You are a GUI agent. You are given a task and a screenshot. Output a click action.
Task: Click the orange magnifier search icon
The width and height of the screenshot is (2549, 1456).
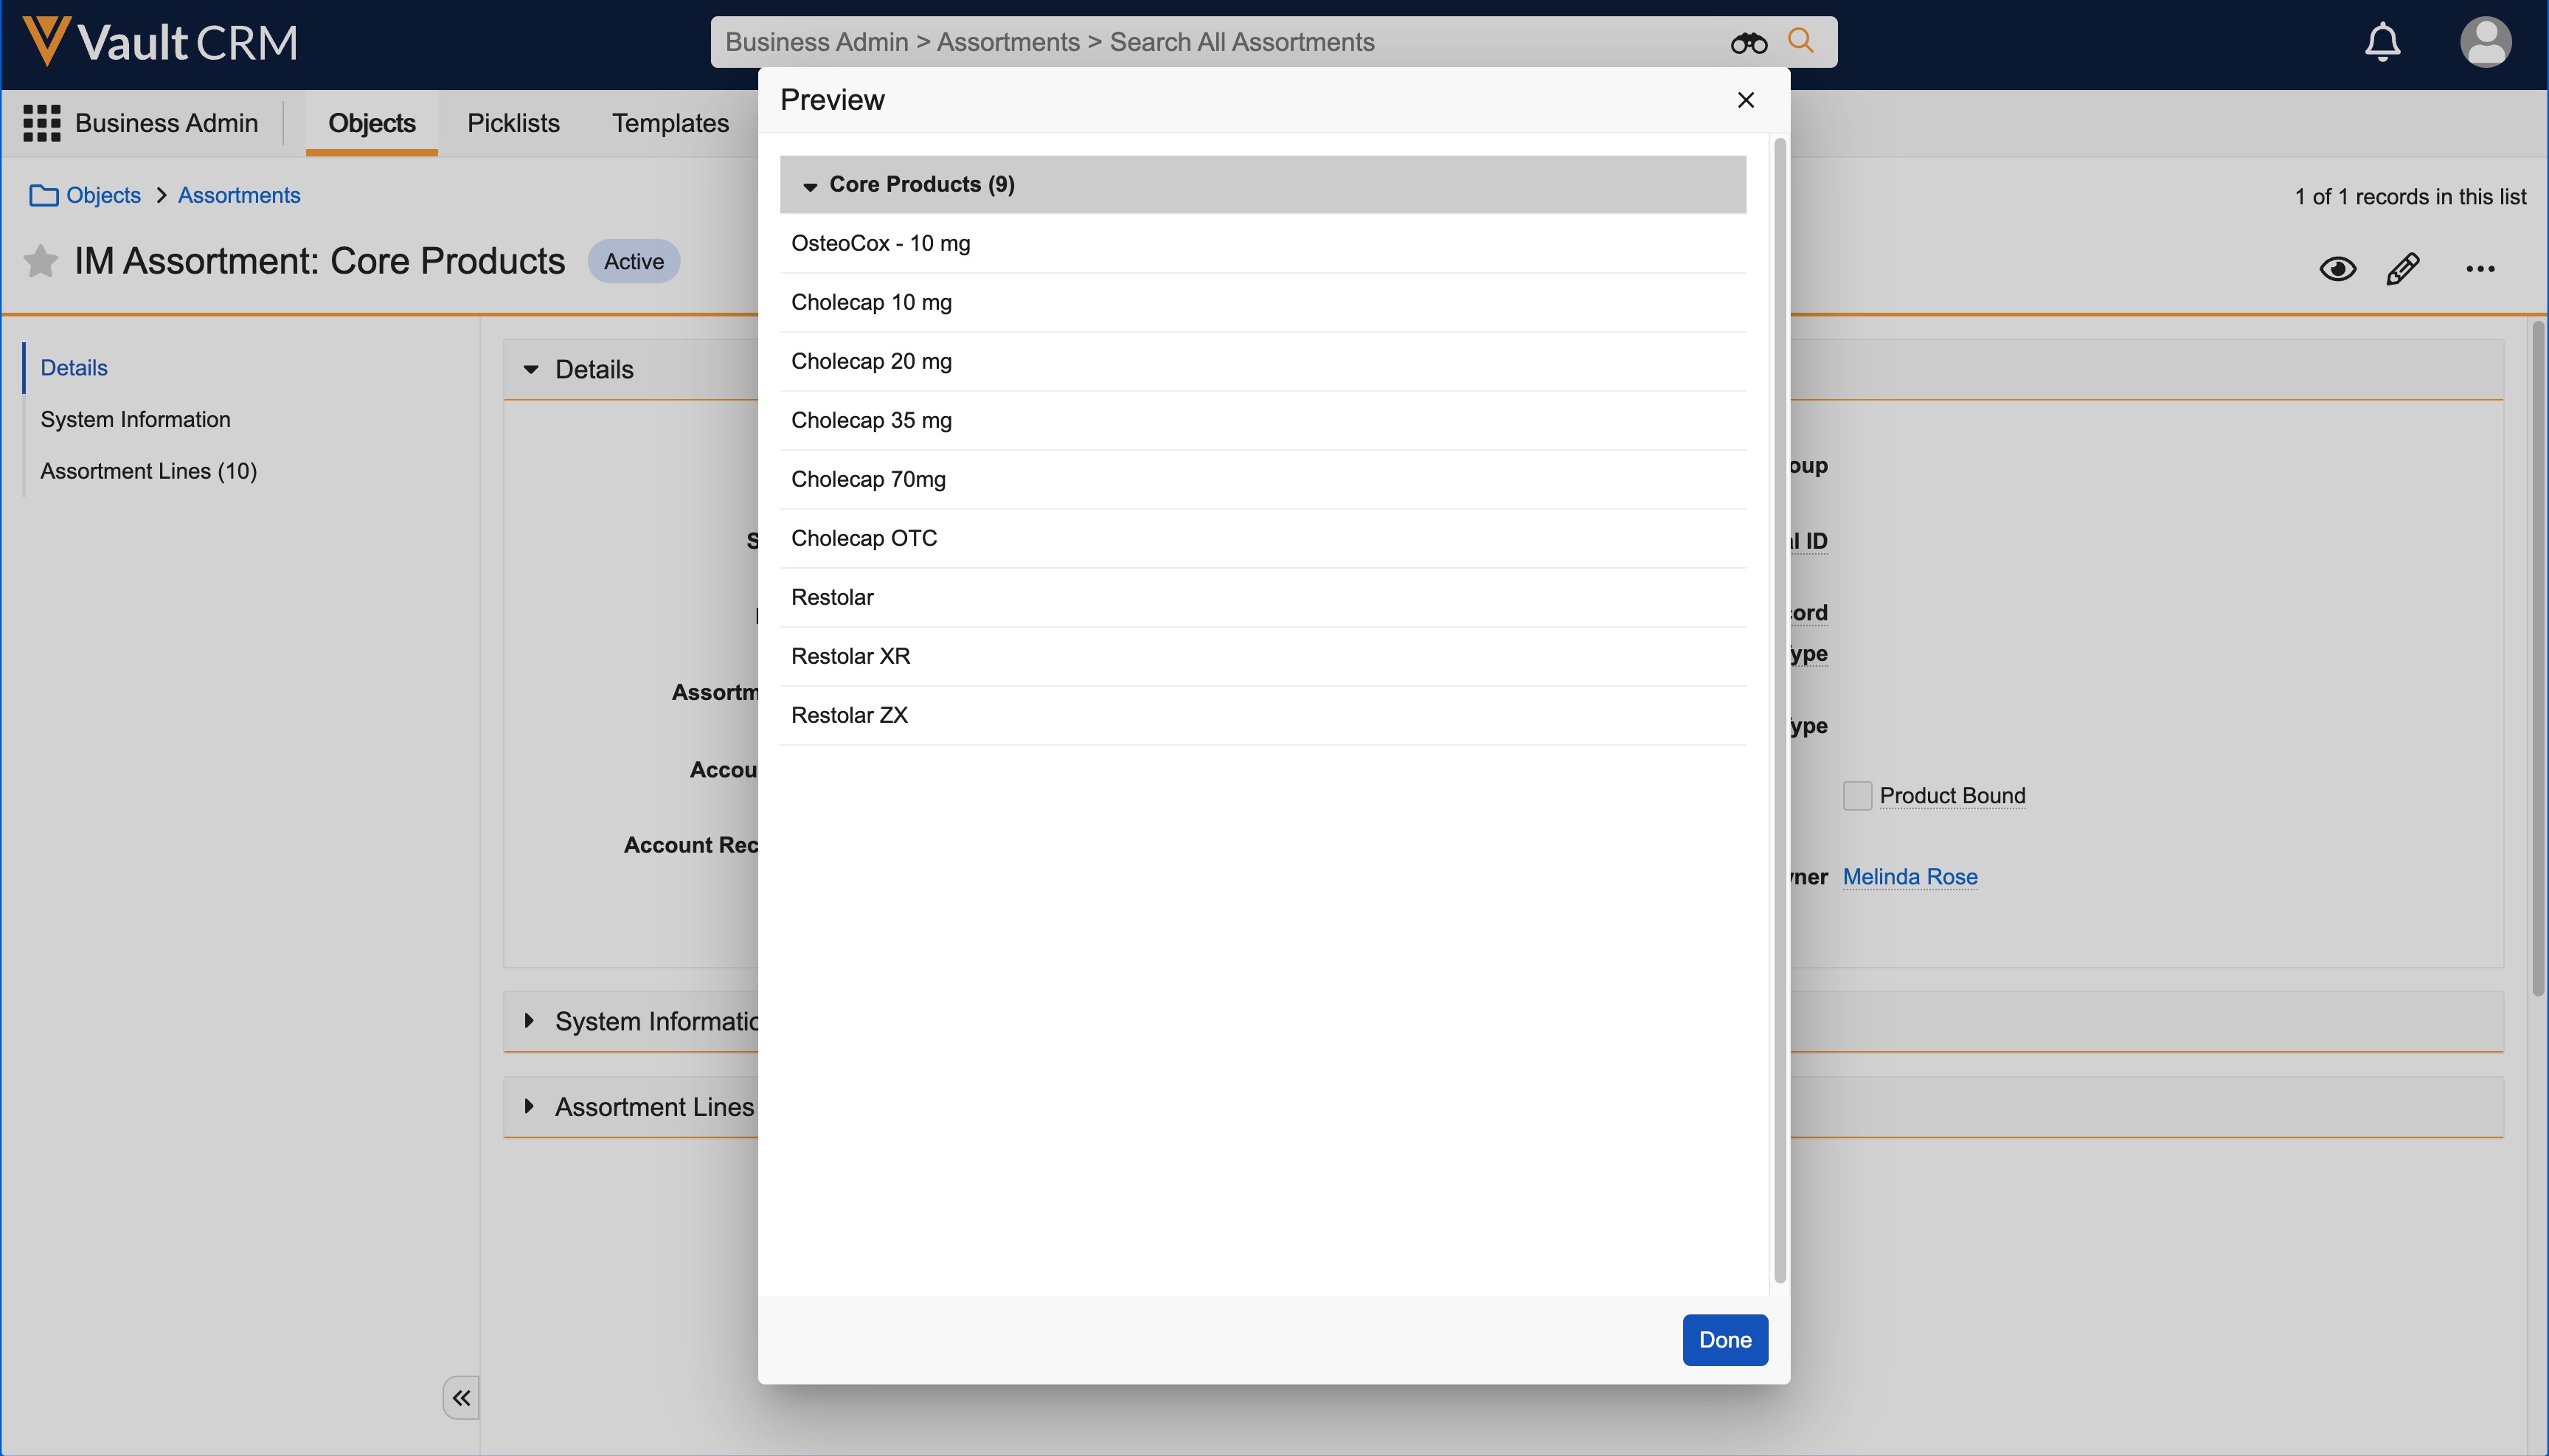pos(1800,41)
